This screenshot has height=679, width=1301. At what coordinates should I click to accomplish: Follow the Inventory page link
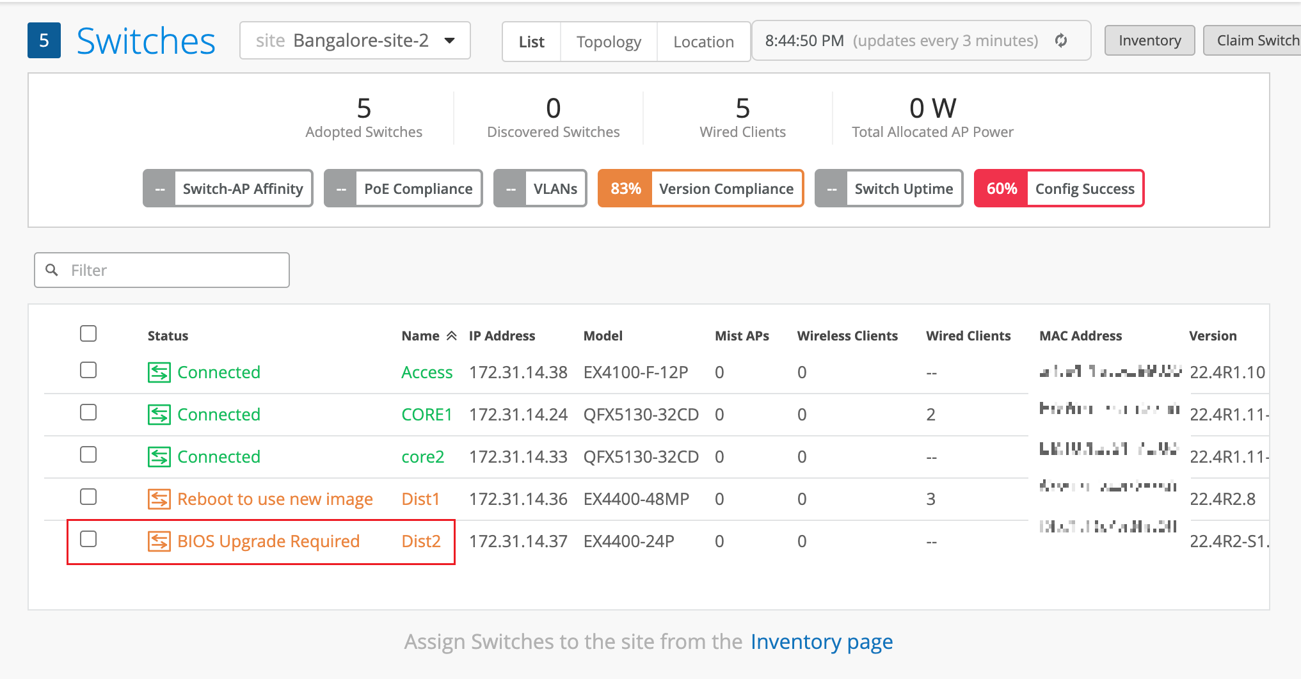pos(822,642)
